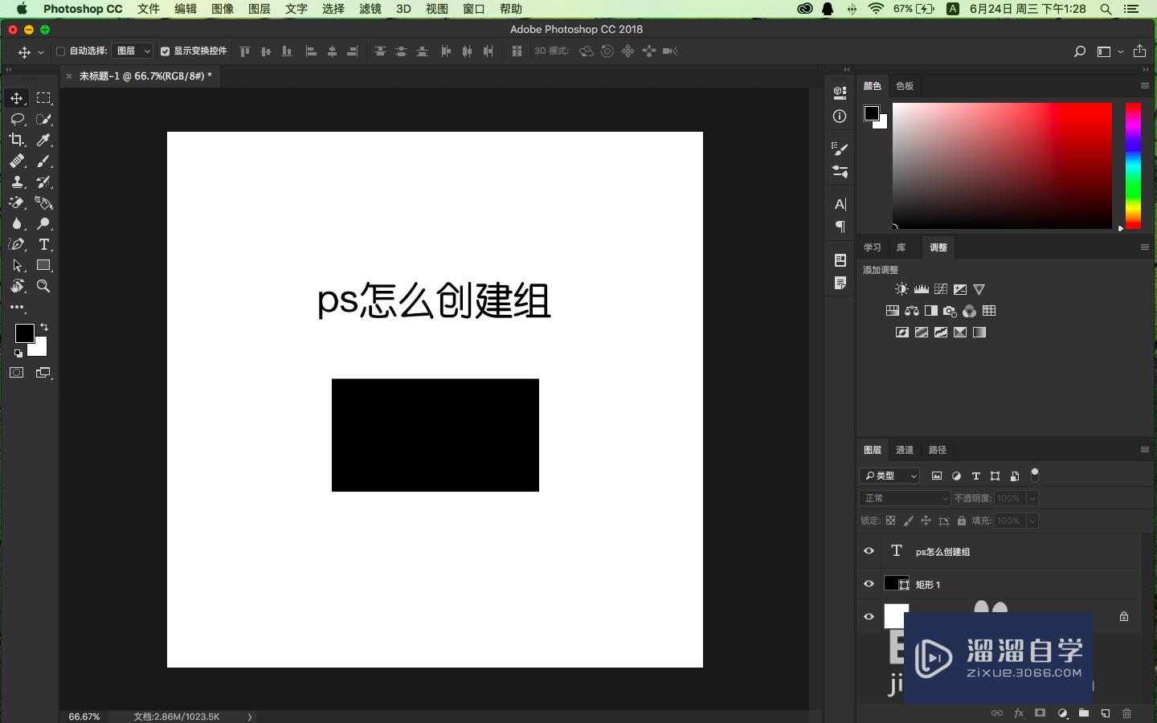Create a new group folder icon
Viewport: 1157px width, 723px height.
pos(1084,713)
